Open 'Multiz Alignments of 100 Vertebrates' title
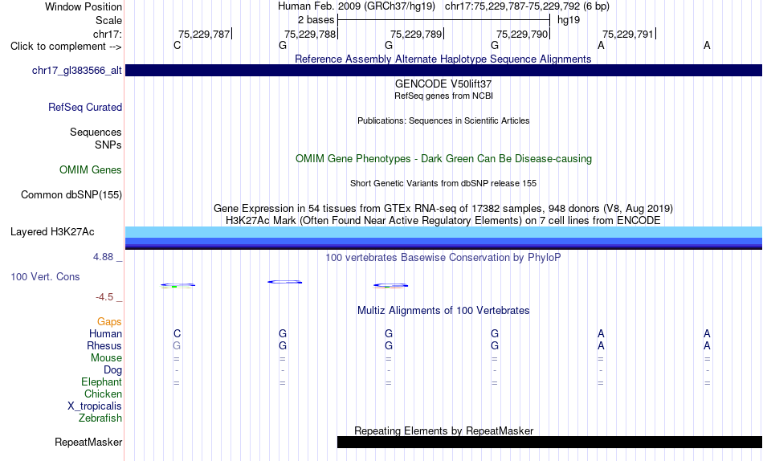Screen dimensions: 763x461 [443, 311]
